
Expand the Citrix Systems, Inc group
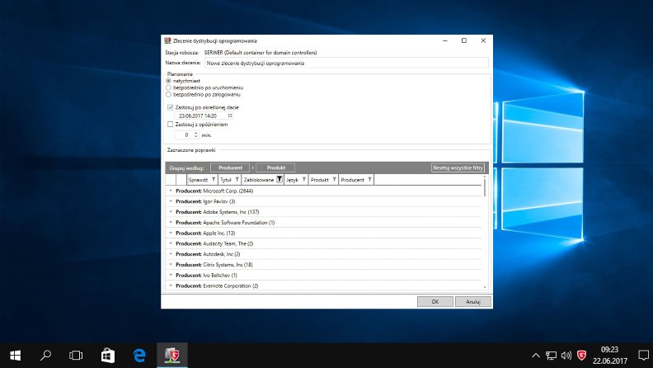pos(171,265)
